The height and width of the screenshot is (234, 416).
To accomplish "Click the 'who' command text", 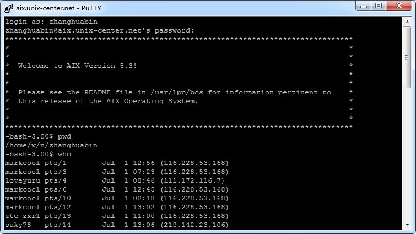I will [64, 154].
